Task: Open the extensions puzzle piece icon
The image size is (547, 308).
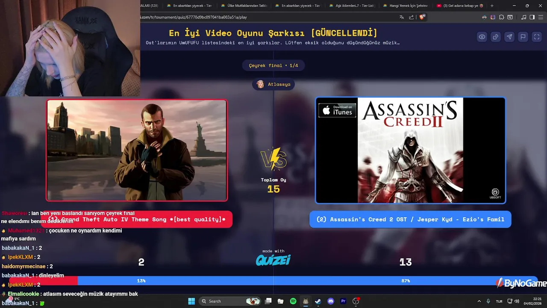Action: (502, 17)
